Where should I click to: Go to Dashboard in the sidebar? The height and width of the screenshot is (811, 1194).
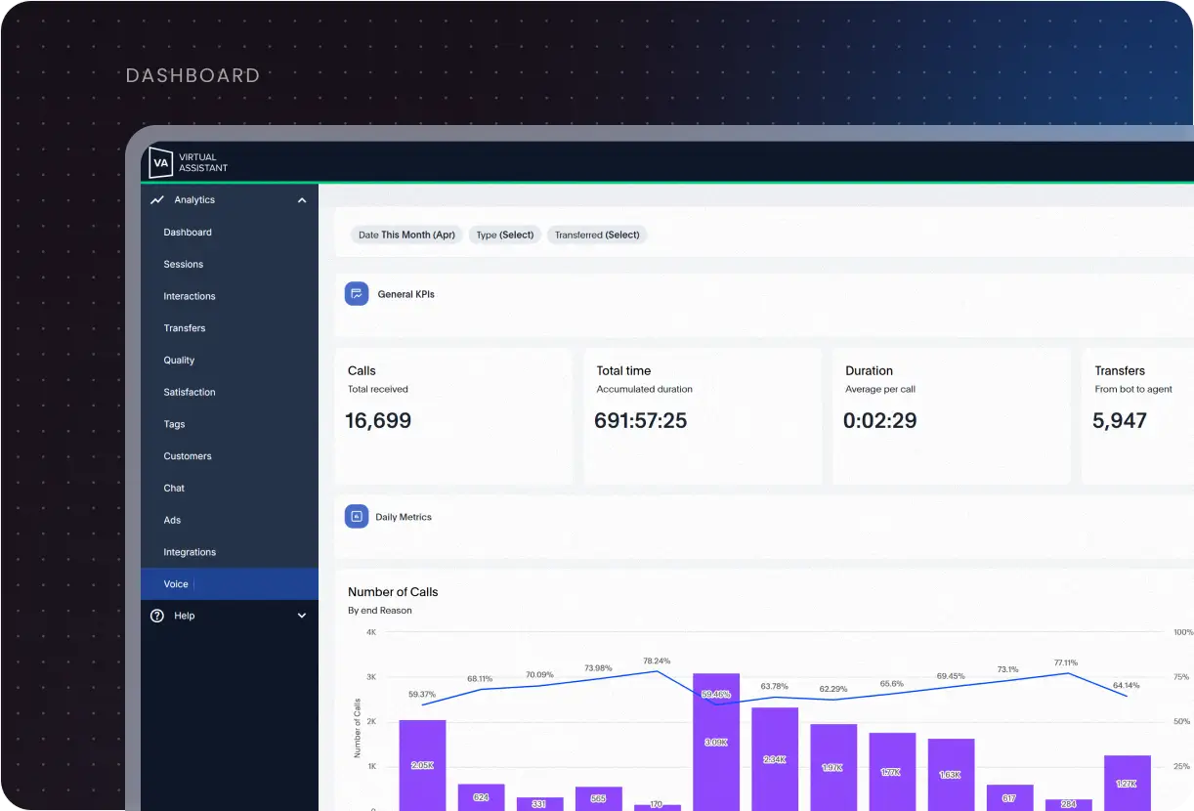click(x=188, y=233)
